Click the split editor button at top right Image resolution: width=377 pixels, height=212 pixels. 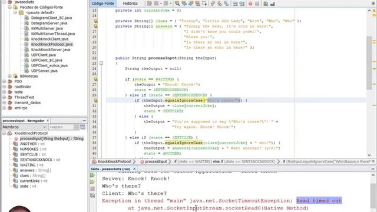coord(373,4)
